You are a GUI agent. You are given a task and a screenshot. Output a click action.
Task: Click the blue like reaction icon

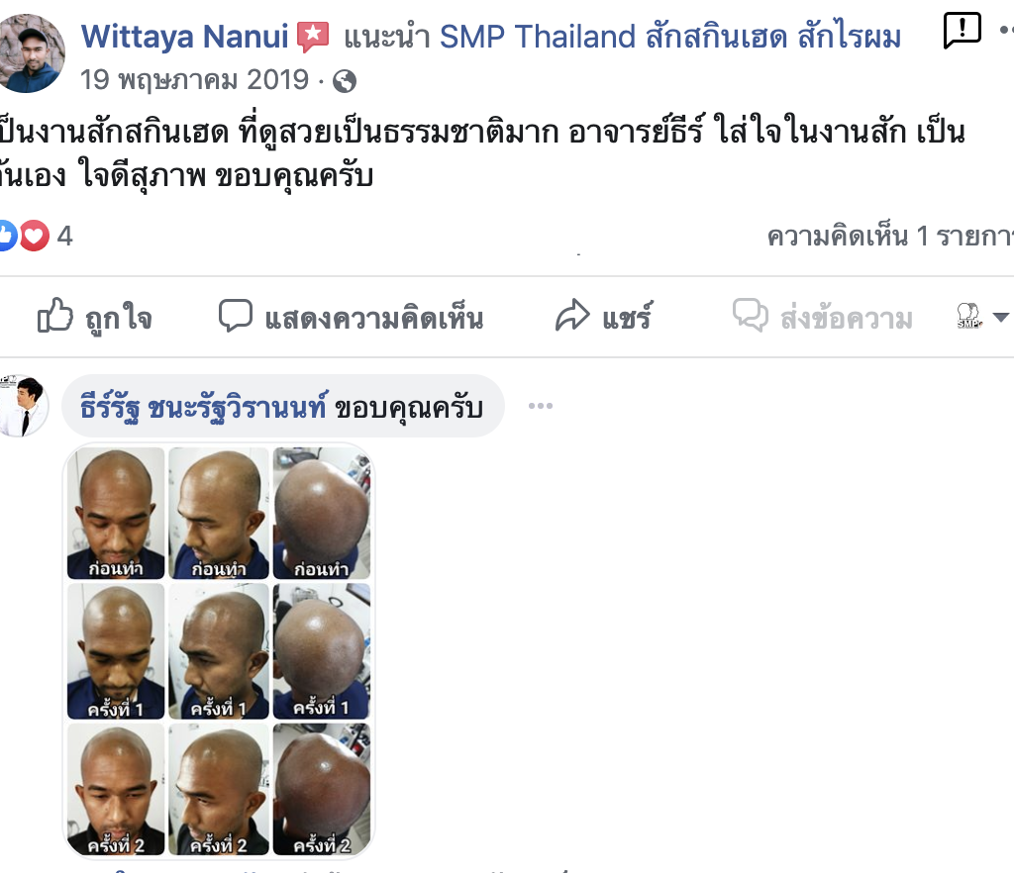coord(6,236)
